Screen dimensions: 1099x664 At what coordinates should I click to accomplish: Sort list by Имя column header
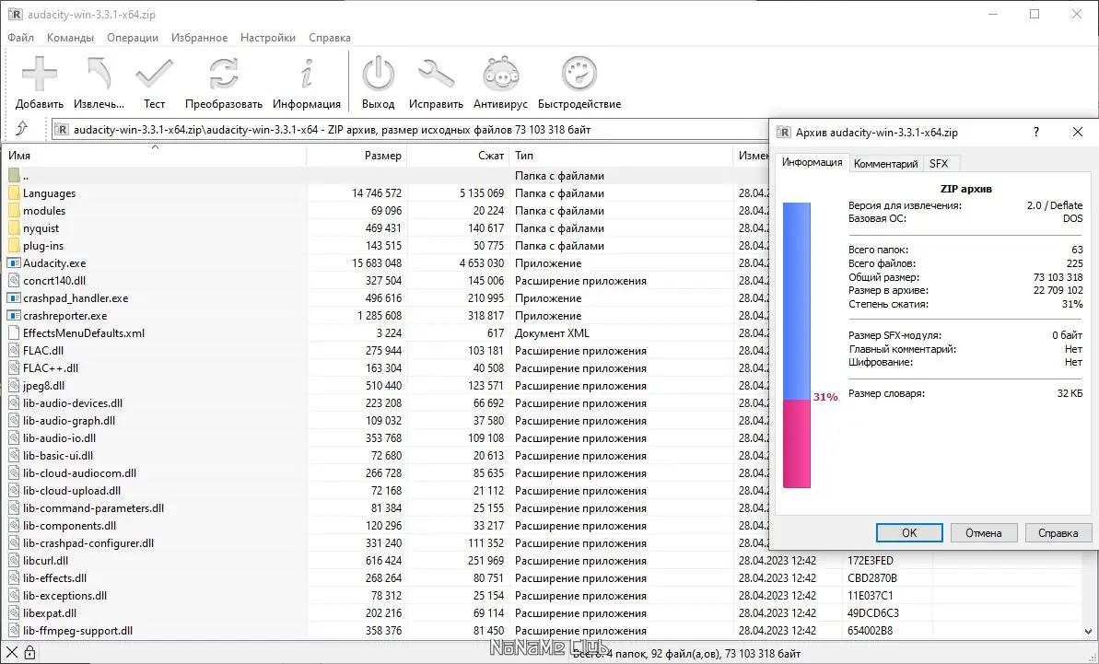154,156
